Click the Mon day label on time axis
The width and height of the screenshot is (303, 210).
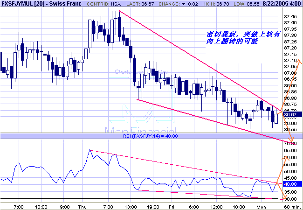click(261, 207)
